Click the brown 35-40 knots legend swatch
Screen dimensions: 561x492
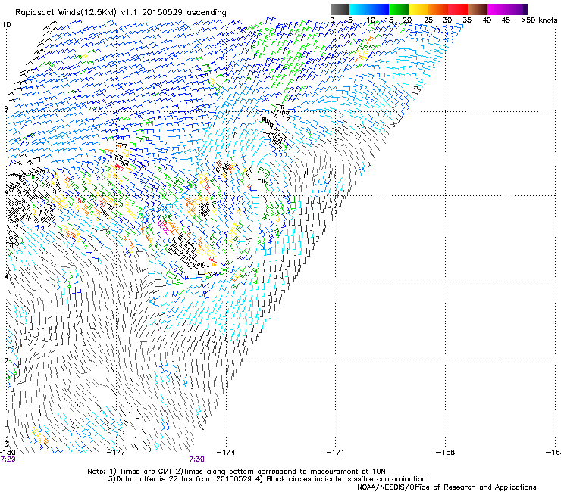(x=478, y=9)
